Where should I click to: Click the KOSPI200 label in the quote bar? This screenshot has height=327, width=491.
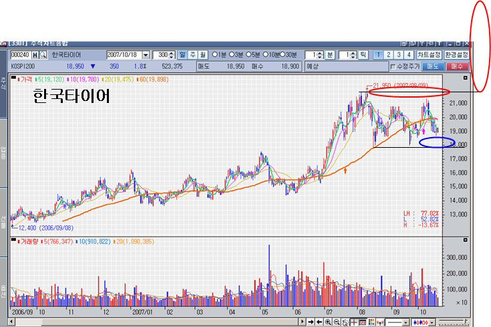point(23,66)
